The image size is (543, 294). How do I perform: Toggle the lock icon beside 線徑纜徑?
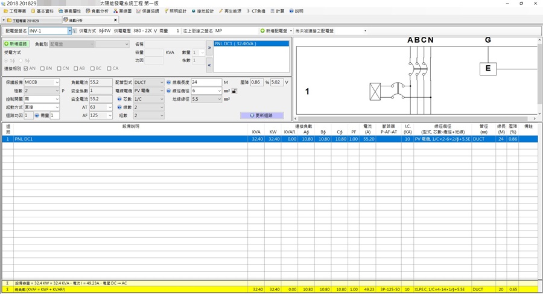(x=234, y=91)
